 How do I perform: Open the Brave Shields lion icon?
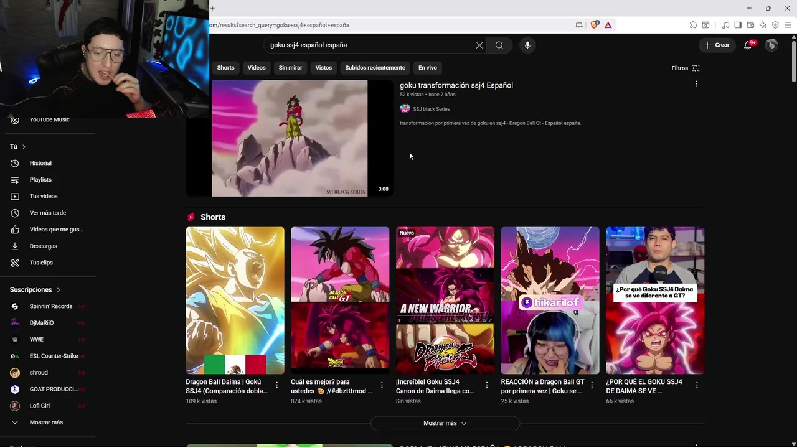pos(594,25)
